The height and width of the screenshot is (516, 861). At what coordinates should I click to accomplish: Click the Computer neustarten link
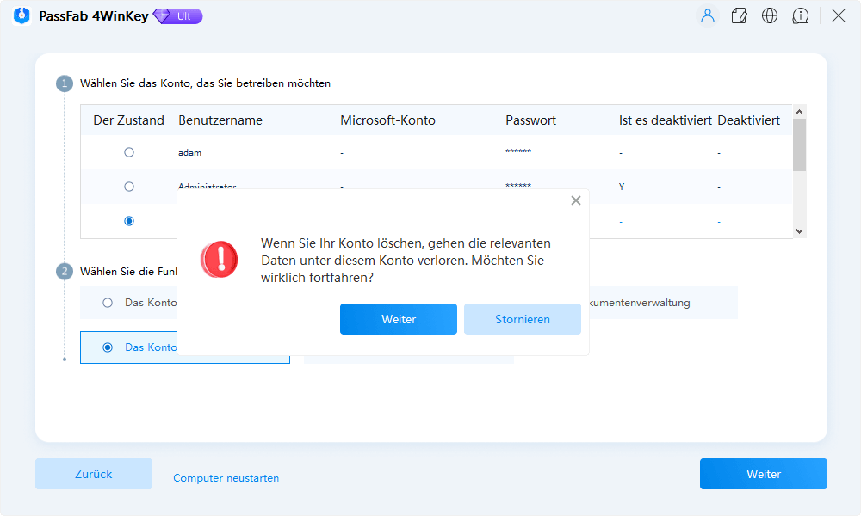[x=226, y=478]
